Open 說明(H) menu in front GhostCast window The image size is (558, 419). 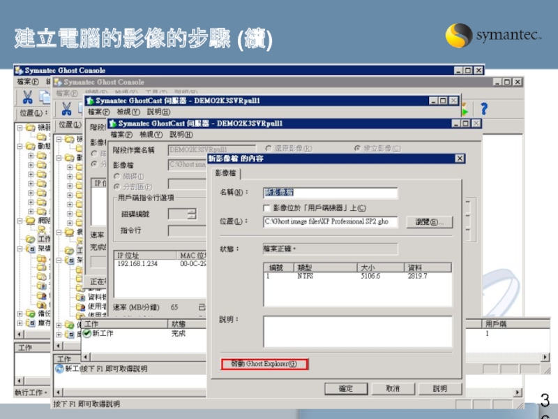tap(181, 135)
